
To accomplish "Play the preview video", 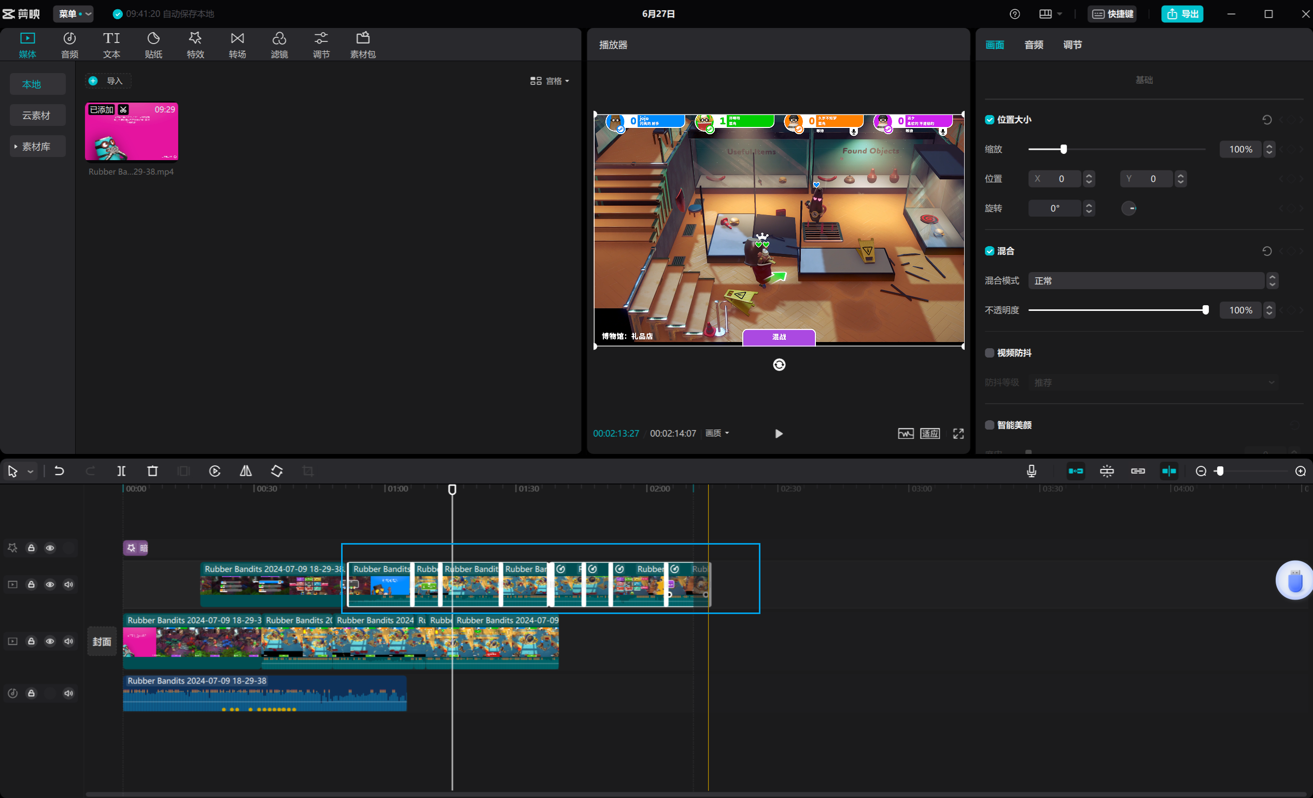I will point(779,434).
